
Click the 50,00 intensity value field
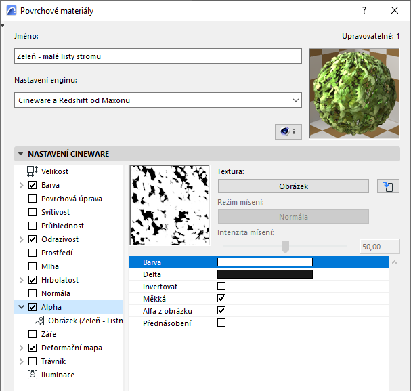pos(380,247)
